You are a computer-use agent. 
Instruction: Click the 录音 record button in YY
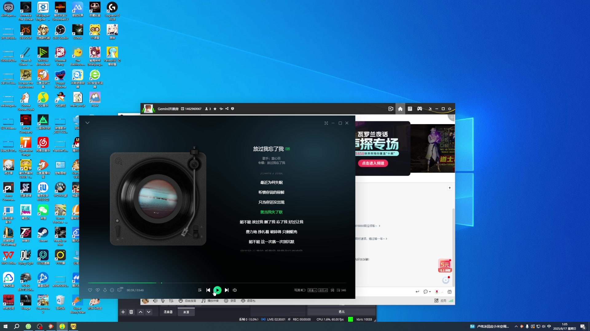230,301
